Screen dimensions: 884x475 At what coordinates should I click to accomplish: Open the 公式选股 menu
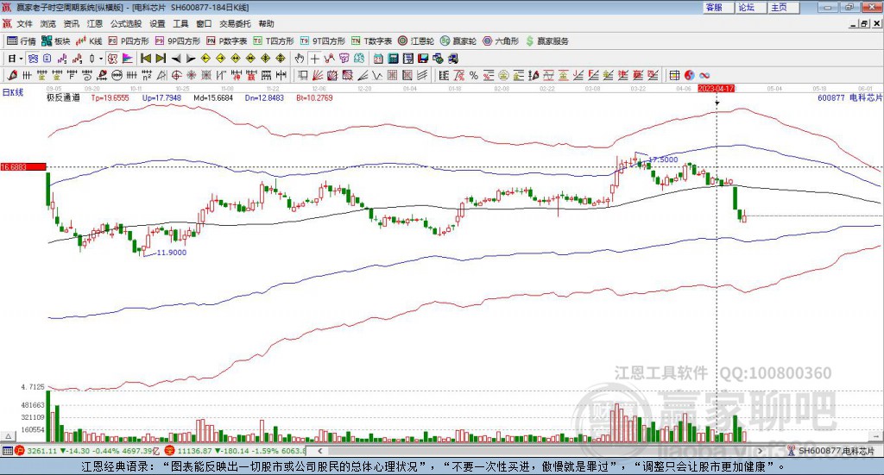coord(126,23)
